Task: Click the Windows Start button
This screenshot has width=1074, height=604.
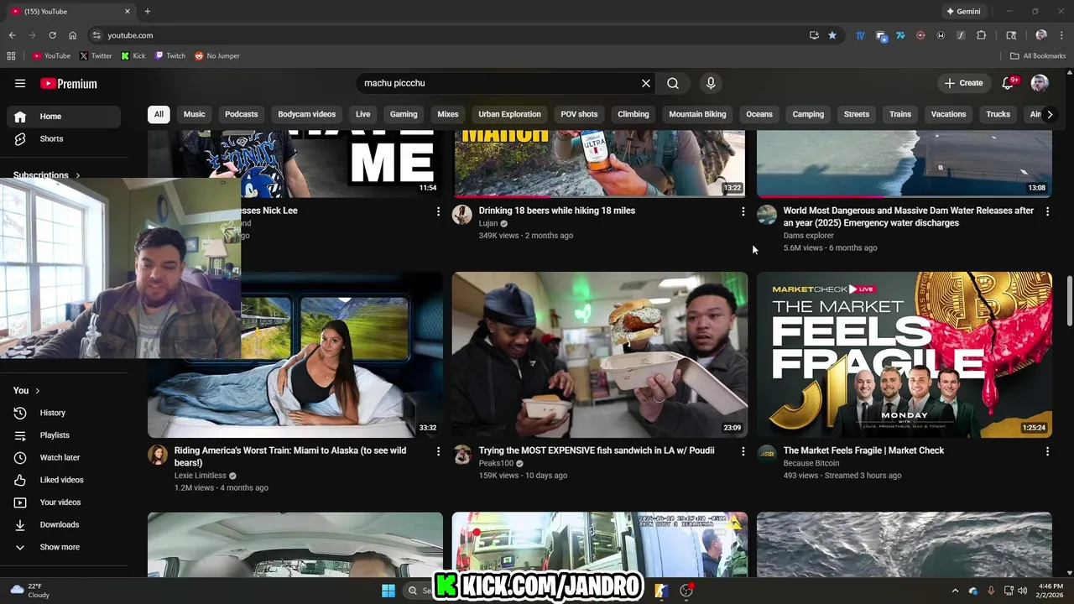Action: (x=388, y=591)
